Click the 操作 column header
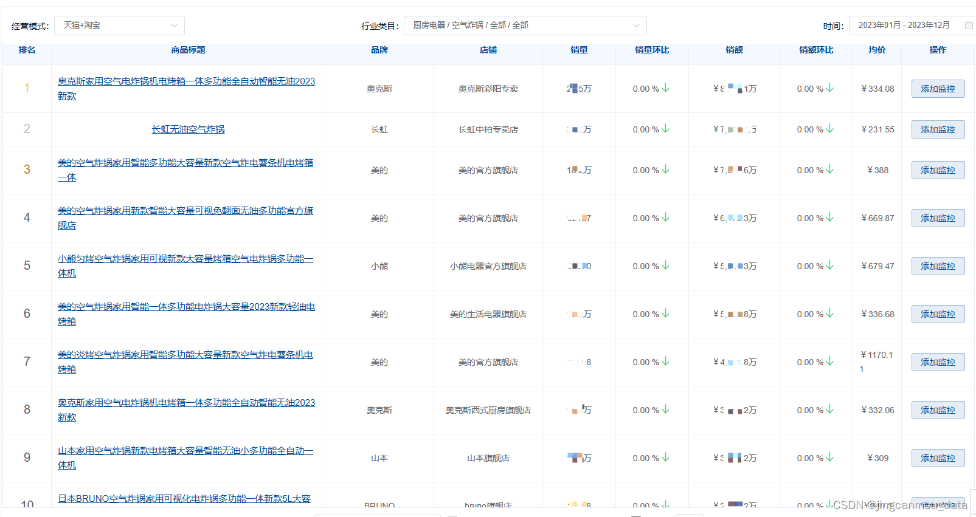976x517 pixels. (938, 50)
